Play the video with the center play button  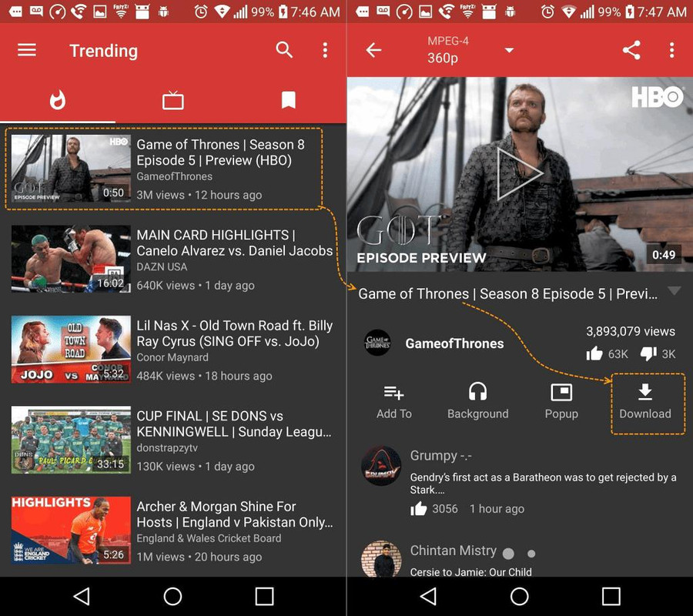pyautogui.click(x=519, y=174)
